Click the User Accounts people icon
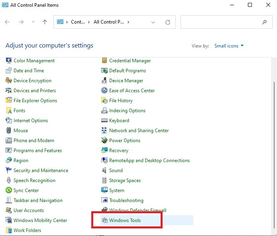The image size is (277, 236). point(9,210)
